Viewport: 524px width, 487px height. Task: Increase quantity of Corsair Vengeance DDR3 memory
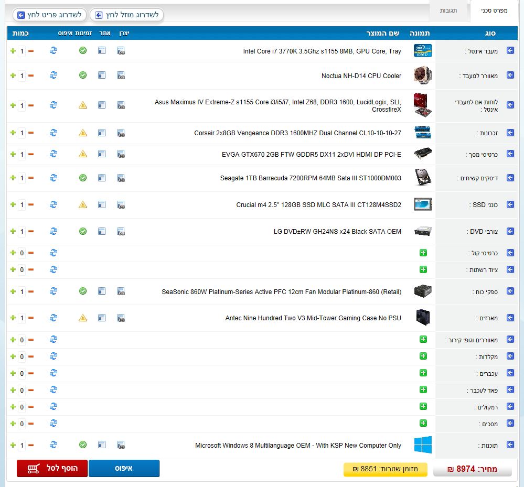[x=13, y=133]
